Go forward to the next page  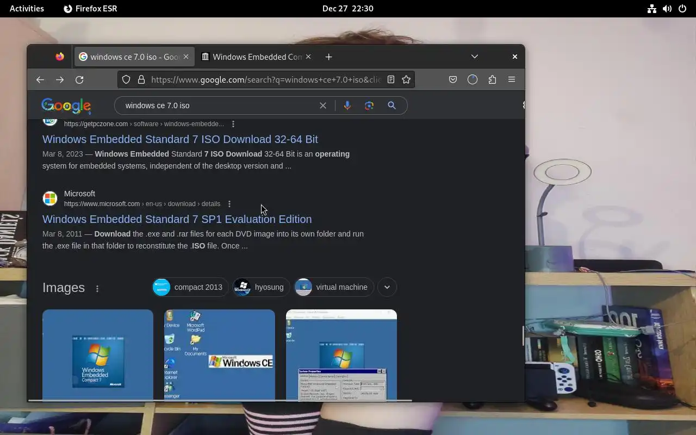click(60, 79)
